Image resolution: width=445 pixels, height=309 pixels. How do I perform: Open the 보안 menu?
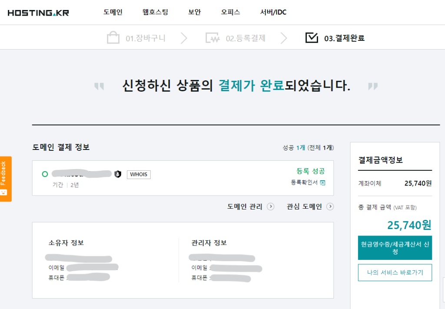click(x=194, y=12)
